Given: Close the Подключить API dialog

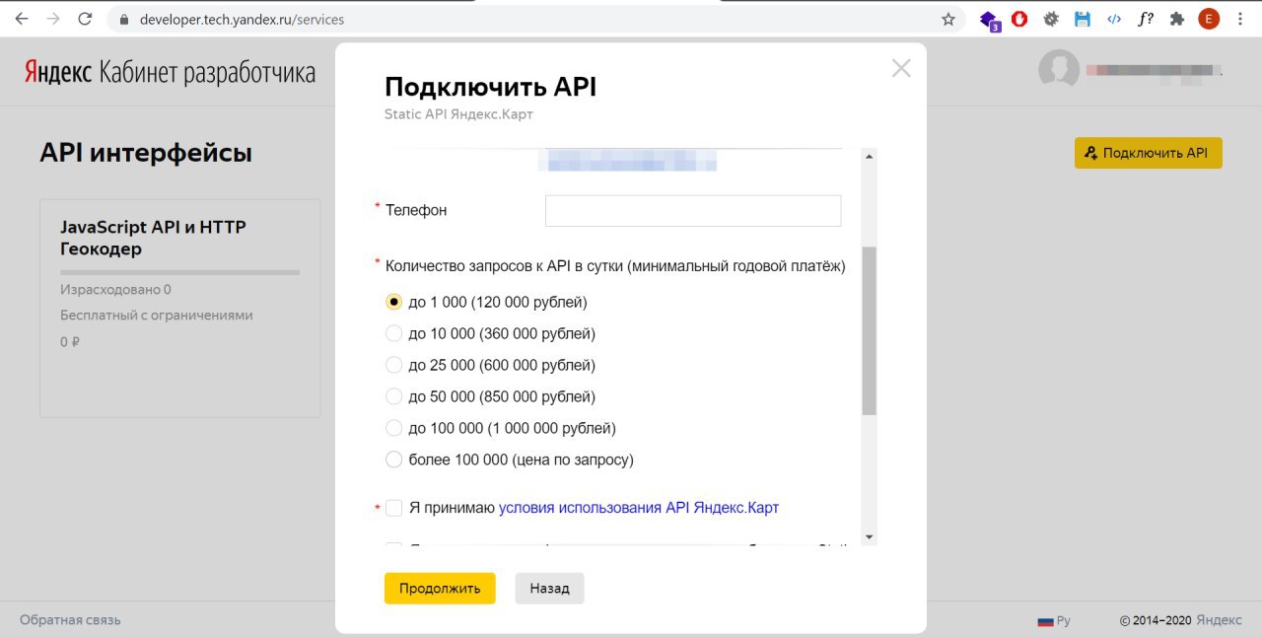Looking at the screenshot, I should pyautogui.click(x=901, y=68).
